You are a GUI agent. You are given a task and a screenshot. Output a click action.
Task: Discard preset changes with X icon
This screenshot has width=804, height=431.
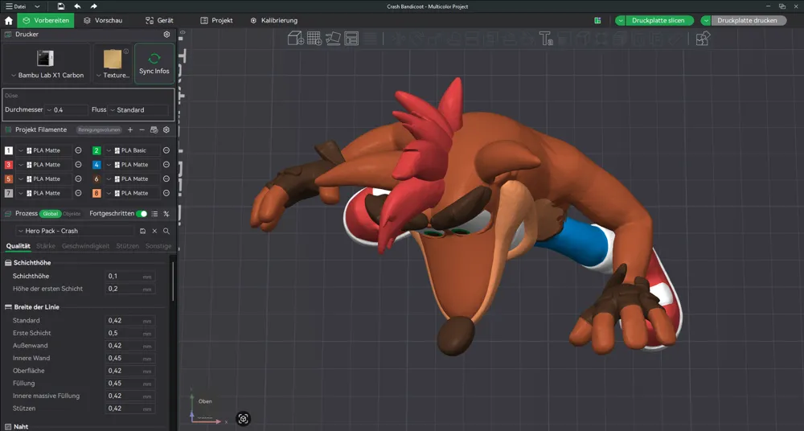[154, 231]
